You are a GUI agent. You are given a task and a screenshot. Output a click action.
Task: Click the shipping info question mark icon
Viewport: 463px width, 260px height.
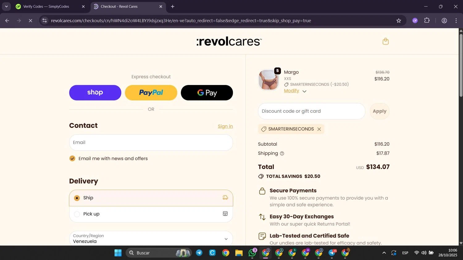click(x=282, y=153)
